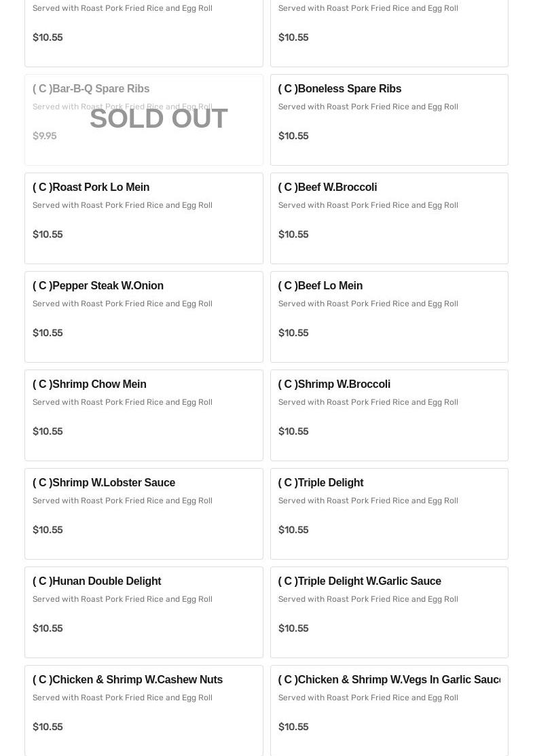Click the $10.55 price under Triple Delight
The width and height of the screenshot is (533, 756).
(293, 530)
